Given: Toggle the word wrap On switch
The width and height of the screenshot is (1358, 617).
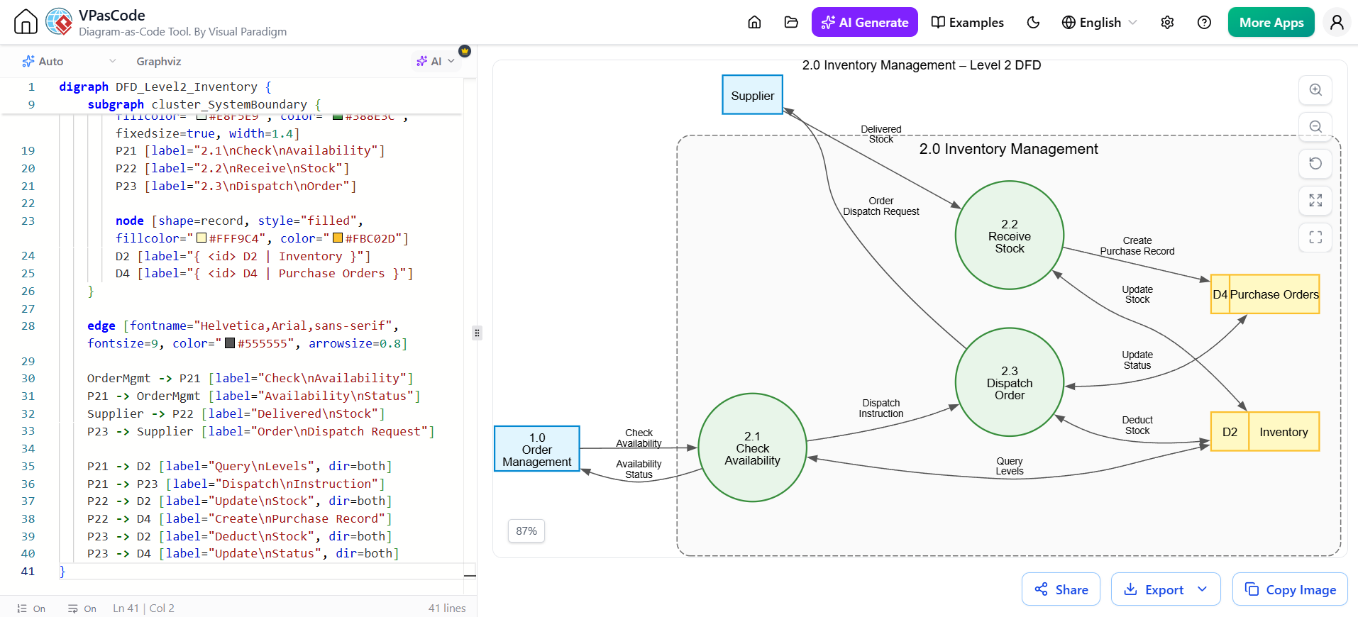Looking at the screenshot, I should (82, 608).
